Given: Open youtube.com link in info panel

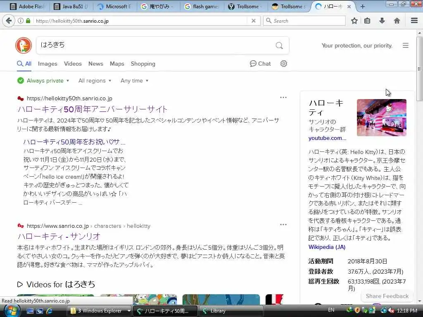Looking at the screenshot, I should pyautogui.click(x=327, y=138).
